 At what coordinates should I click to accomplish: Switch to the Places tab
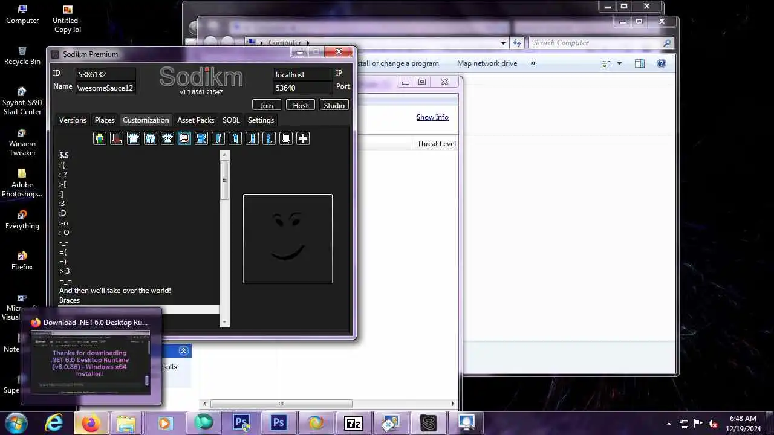[x=105, y=120]
